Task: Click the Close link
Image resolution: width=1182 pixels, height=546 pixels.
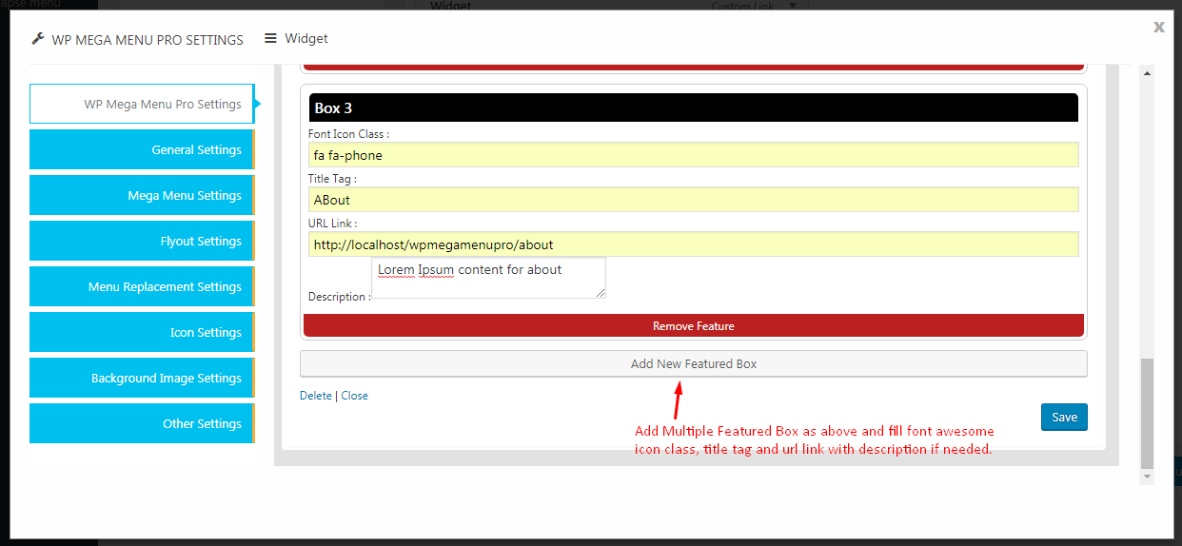Action: (354, 396)
